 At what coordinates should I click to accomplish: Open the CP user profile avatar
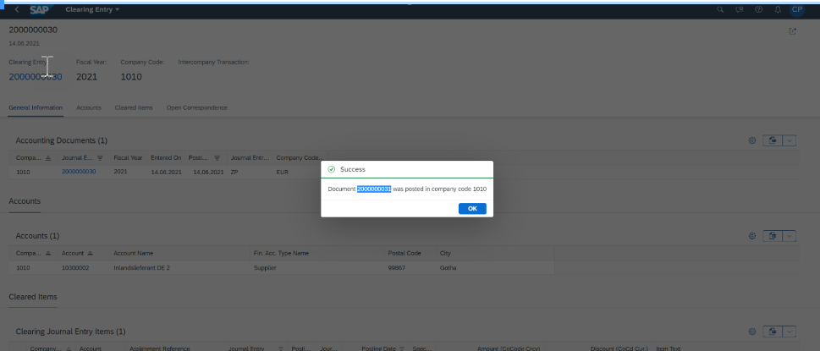(x=797, y=9)
